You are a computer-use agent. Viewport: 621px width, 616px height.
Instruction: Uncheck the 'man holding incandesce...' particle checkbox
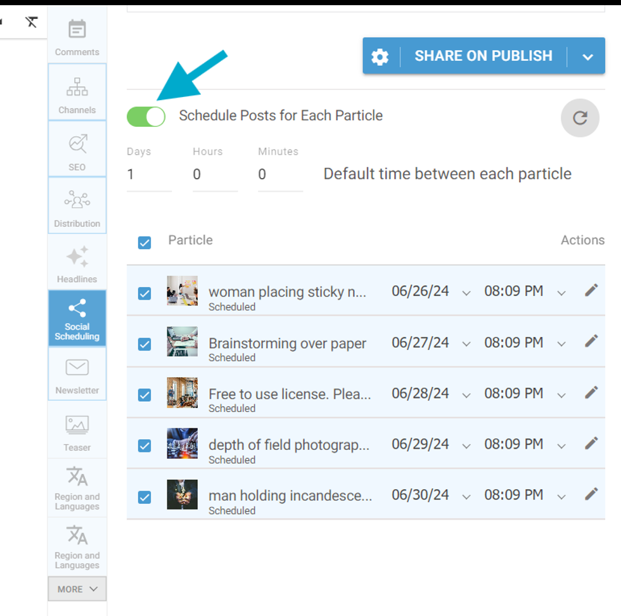pos(144,497)
